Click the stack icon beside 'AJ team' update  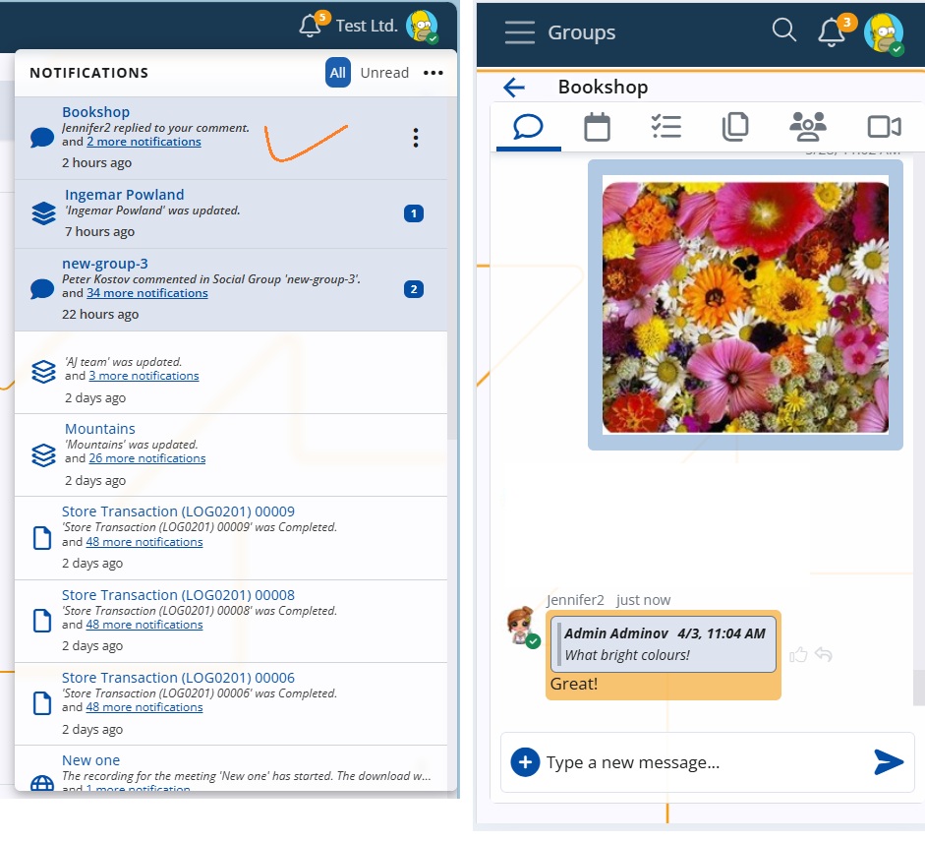click(43, 372)
